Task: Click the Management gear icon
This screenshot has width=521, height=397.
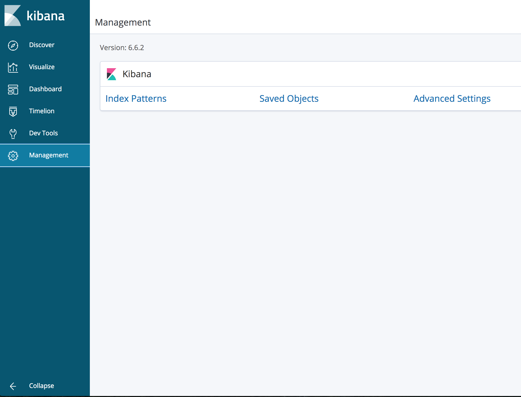Action: click(13, 156)
